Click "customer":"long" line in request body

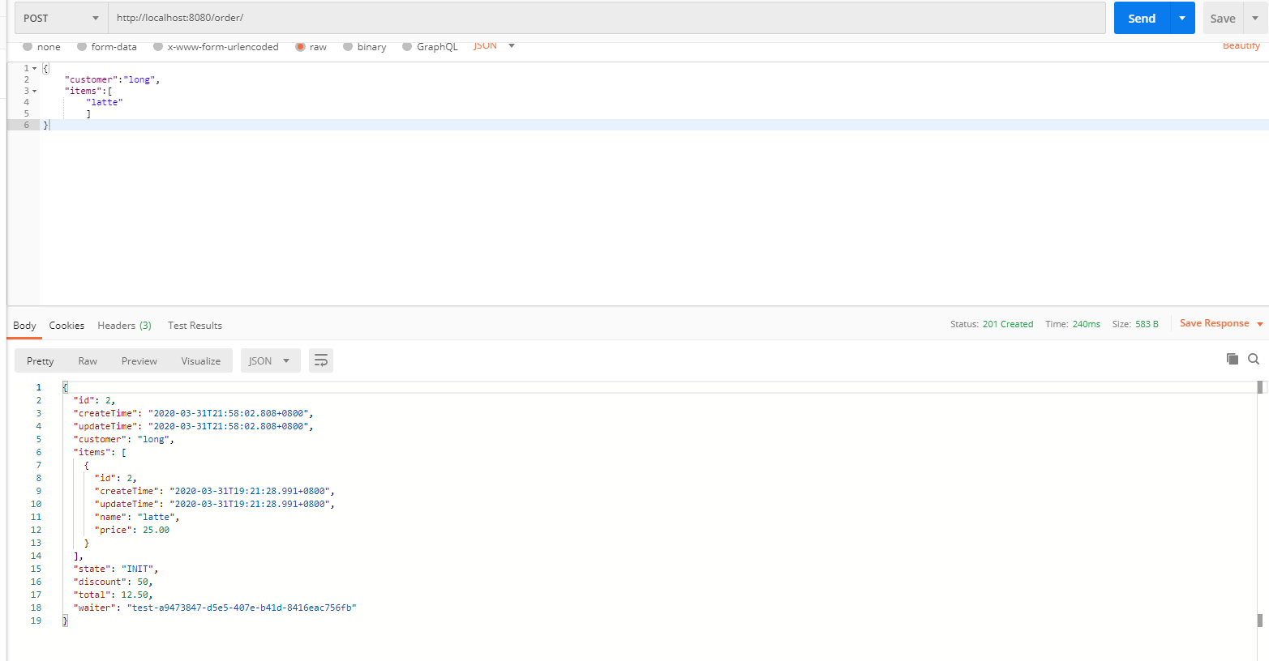(113, 79)
